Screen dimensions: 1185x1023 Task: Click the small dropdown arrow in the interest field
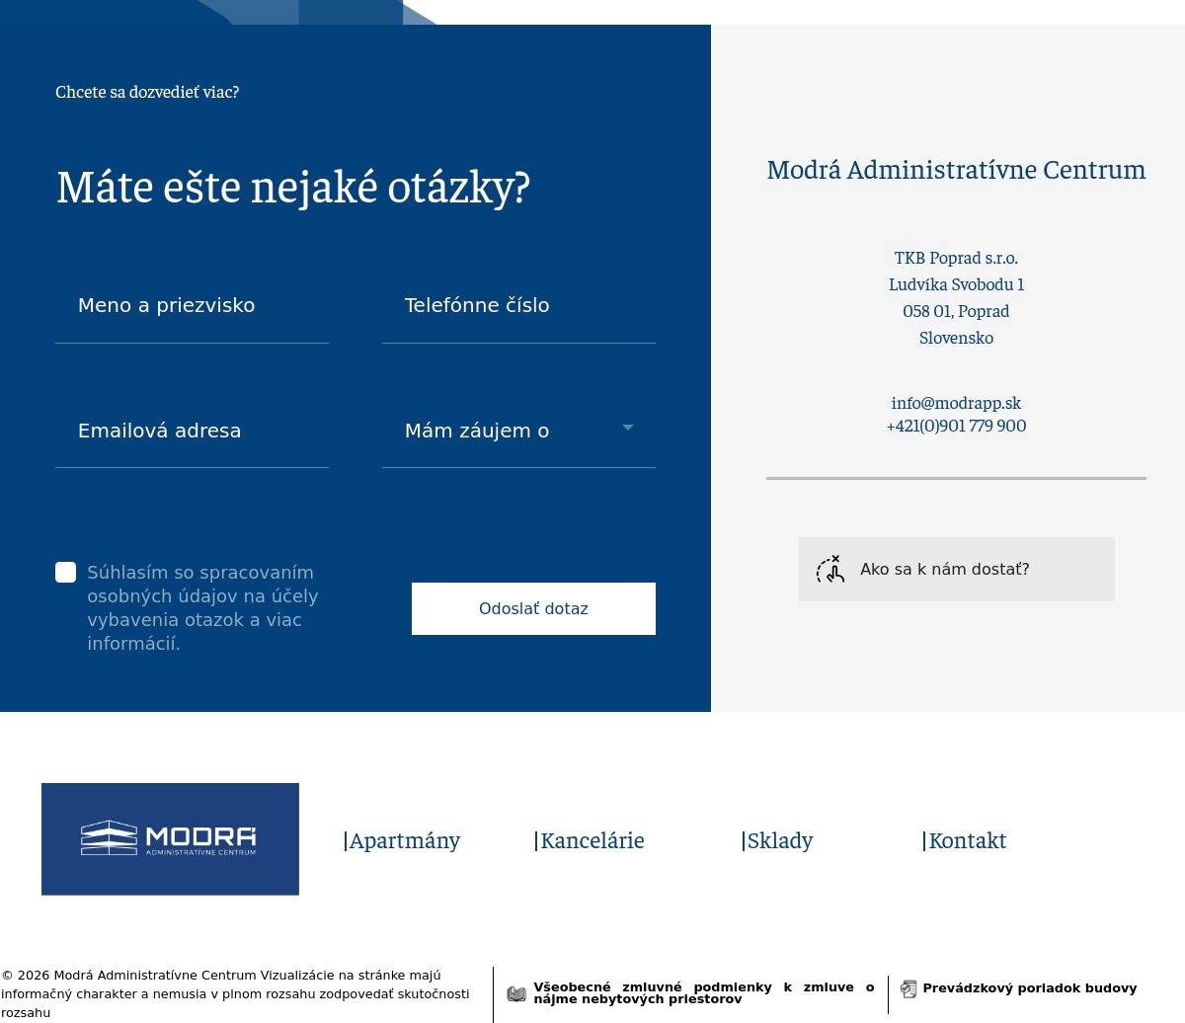pos(628,428)
